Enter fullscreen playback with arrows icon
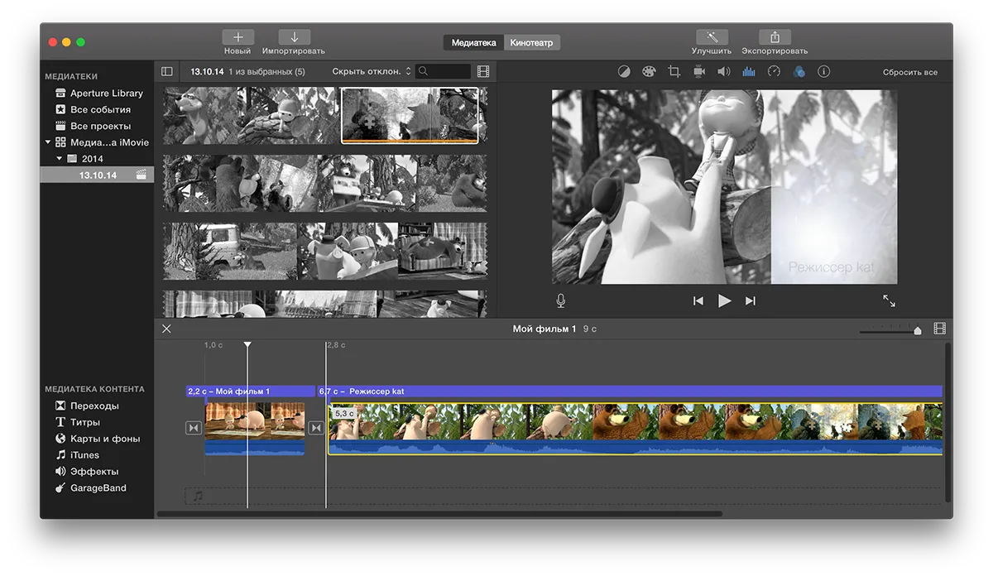This screenshot has width=993, height=576. click(x=889, y=301)
